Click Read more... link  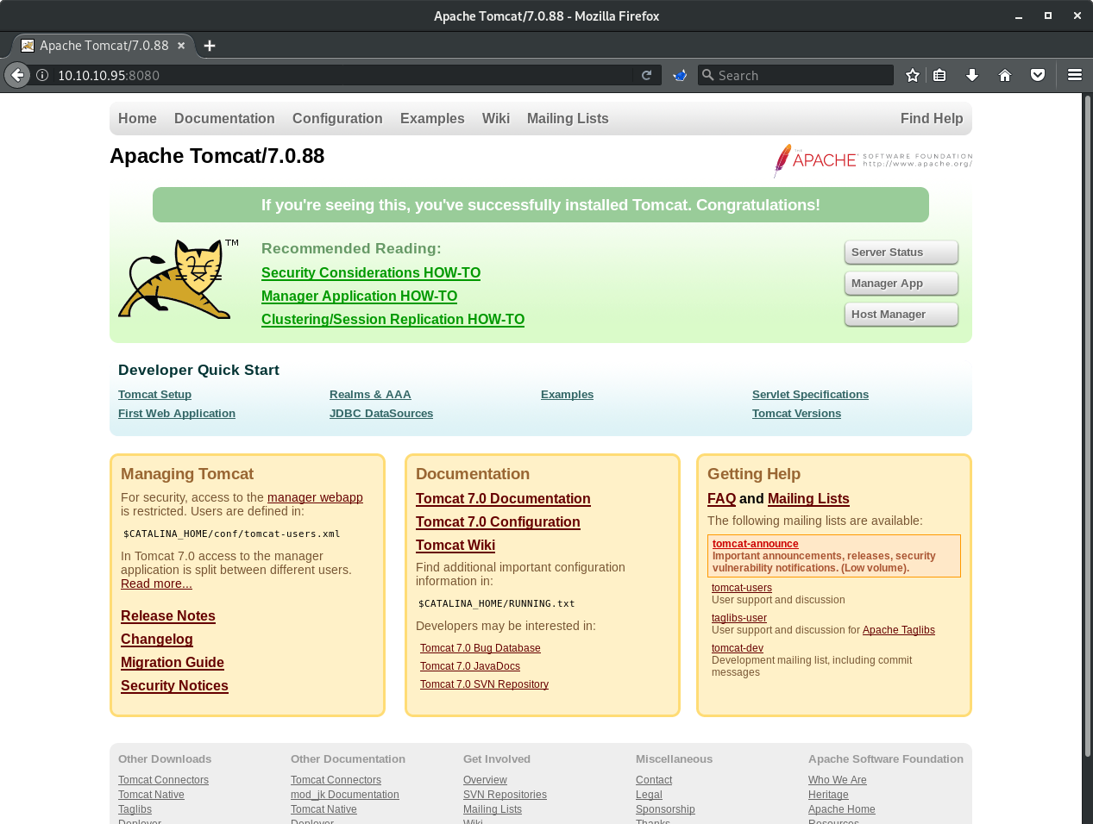(156, 584)
